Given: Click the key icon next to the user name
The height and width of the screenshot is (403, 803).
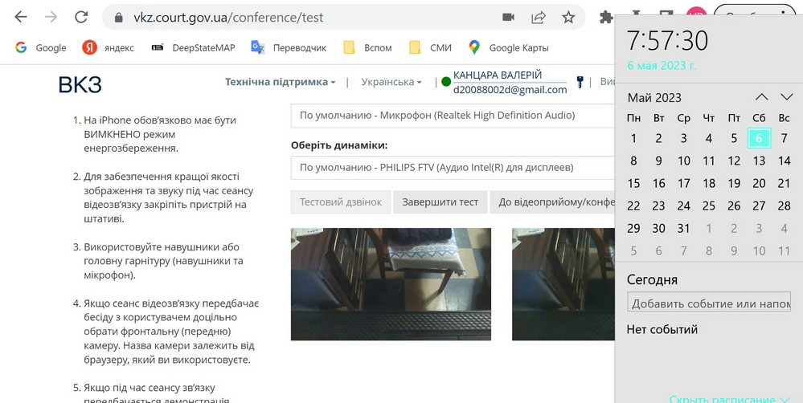Looking at the screenshot, I should click(x=580, y=82).
